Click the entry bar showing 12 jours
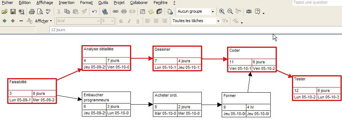The height and width of the screenshot is (131, 342). point(196,30)
